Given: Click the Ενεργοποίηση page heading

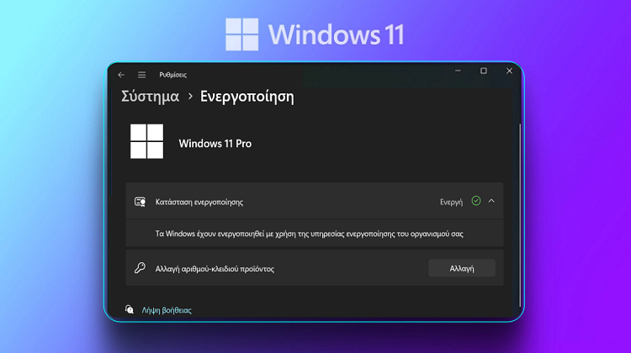Looking at the screenshot, I should (x=247, y=97).
